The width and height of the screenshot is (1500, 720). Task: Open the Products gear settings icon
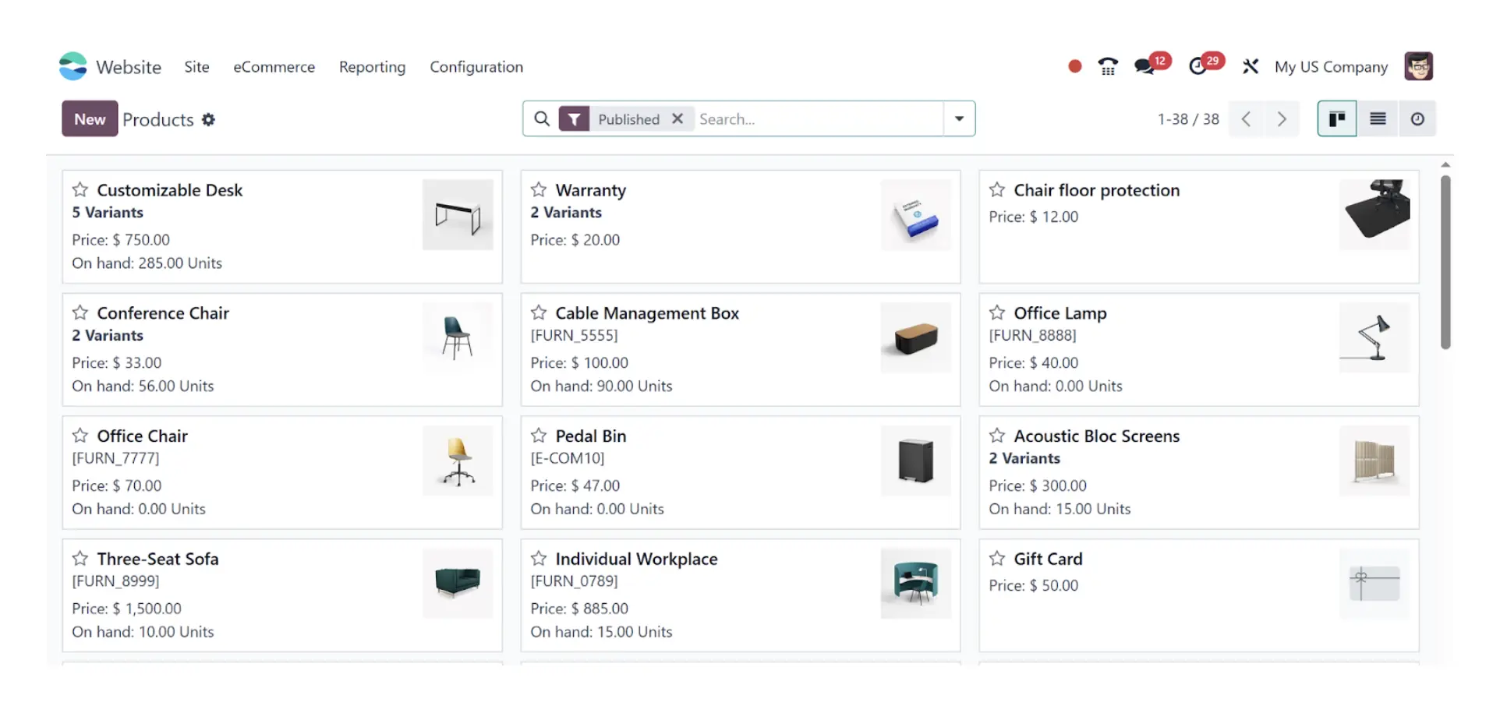point(208,120)
